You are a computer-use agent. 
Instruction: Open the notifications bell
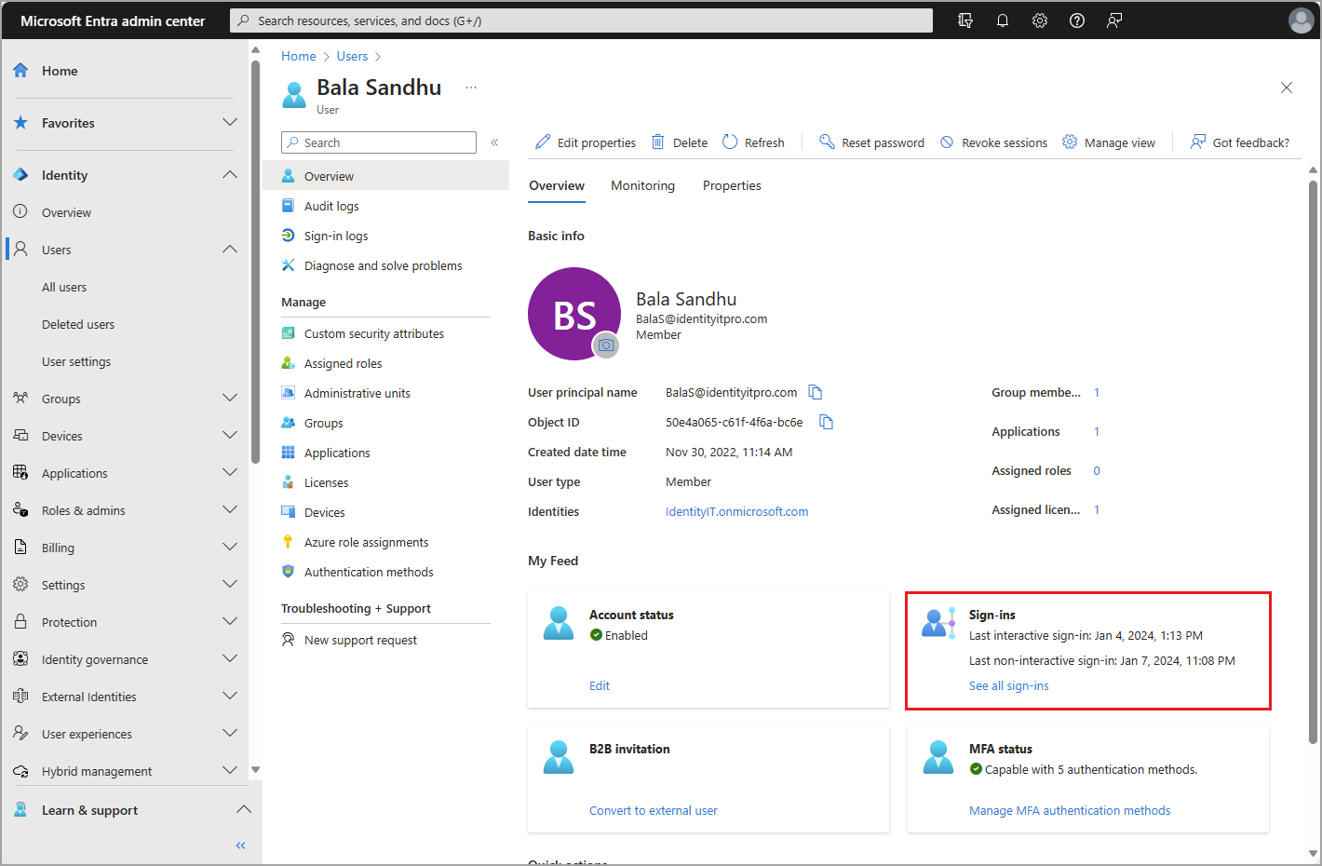tap(1003, 20)
